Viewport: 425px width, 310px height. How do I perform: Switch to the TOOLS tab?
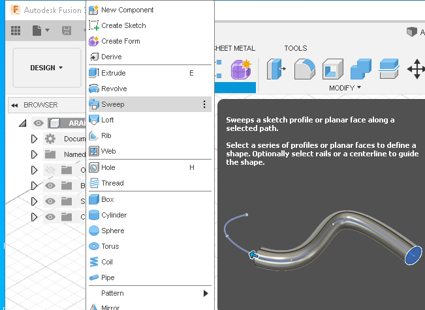296,48
